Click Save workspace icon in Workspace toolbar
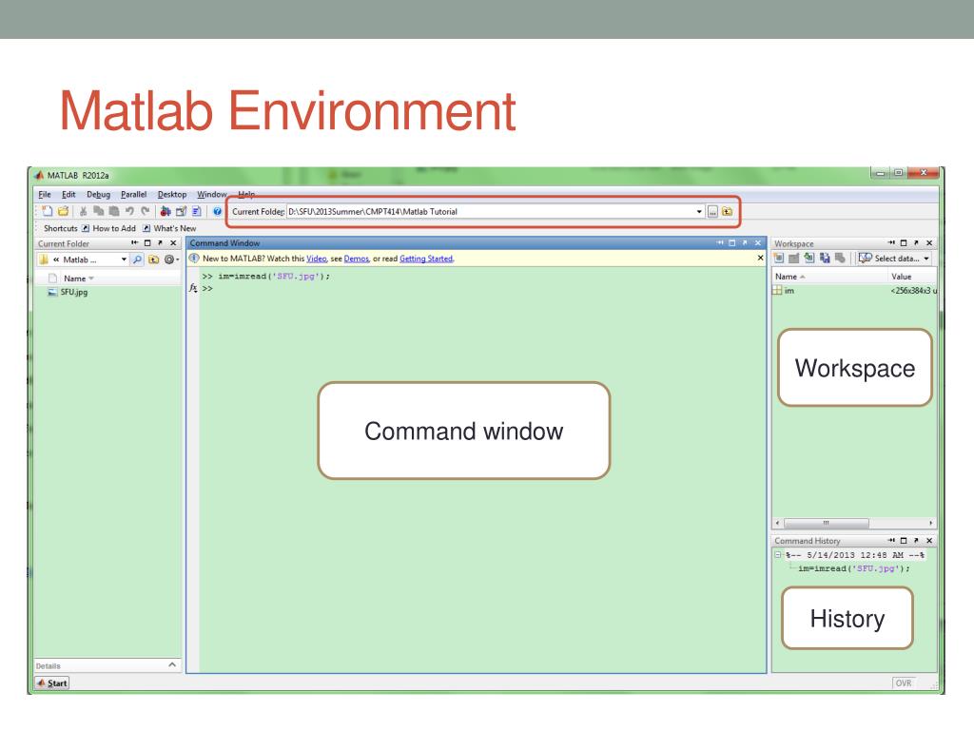The width and height of the screenshot is (974, 730). [x=825, y=259]
